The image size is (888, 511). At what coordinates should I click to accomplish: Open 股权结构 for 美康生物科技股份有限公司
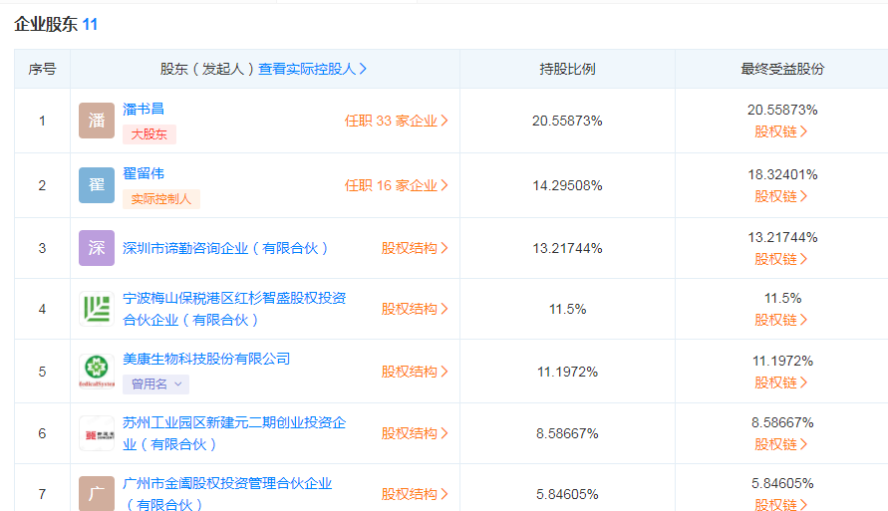tap(414, 372)
